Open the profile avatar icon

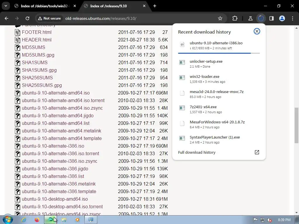(282, 18)
